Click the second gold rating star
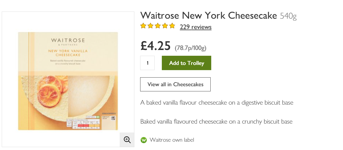The width and height of the screenshot is (343, 150). click(151, 26)
